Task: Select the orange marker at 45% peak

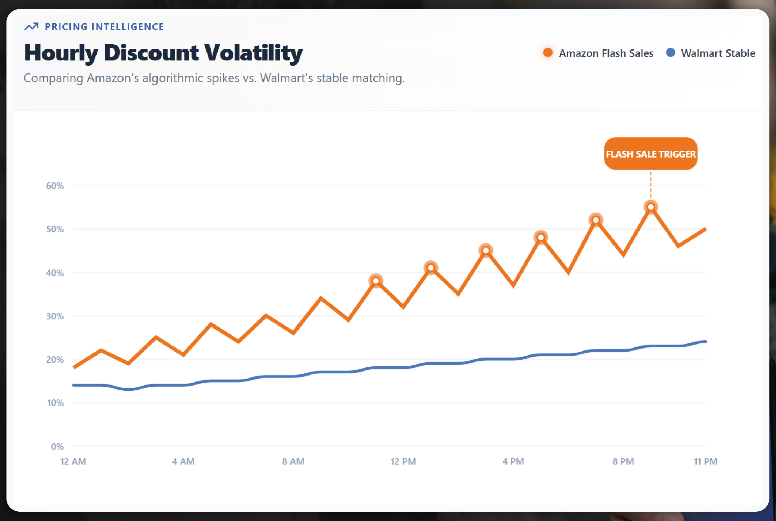Action: coord(486,251)
